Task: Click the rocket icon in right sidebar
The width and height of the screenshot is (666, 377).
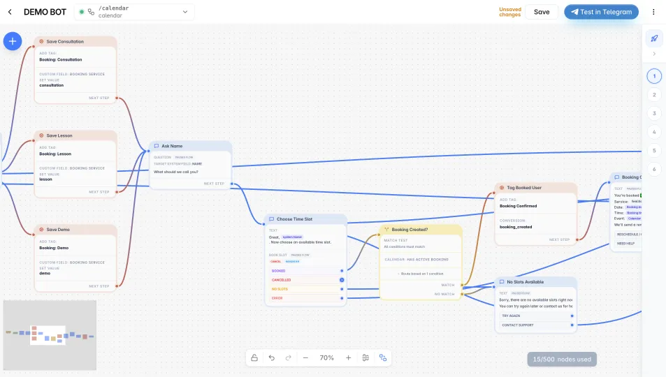Action: tap(654, 38)
